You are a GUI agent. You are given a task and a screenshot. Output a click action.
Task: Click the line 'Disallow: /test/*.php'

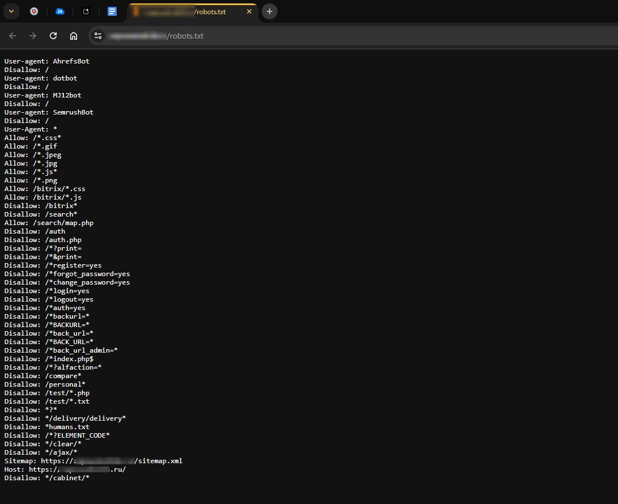[x=47, y=393]
